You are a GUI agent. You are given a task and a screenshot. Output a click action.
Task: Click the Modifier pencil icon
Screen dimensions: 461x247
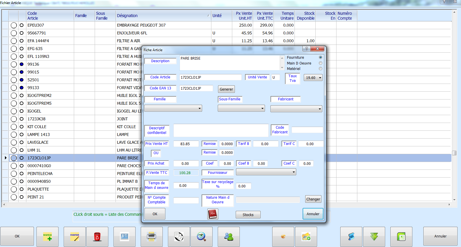(75, 237)
